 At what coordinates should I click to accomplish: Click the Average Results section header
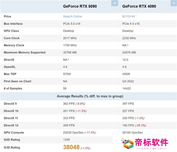coord(90,96)
